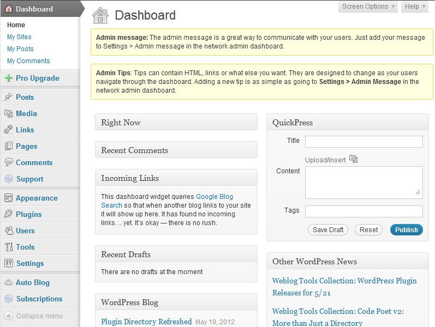Click the bold 'Settings > Admin Message' text
The width and height of the screenshot is (435, 327).
[x=360, y=81]
